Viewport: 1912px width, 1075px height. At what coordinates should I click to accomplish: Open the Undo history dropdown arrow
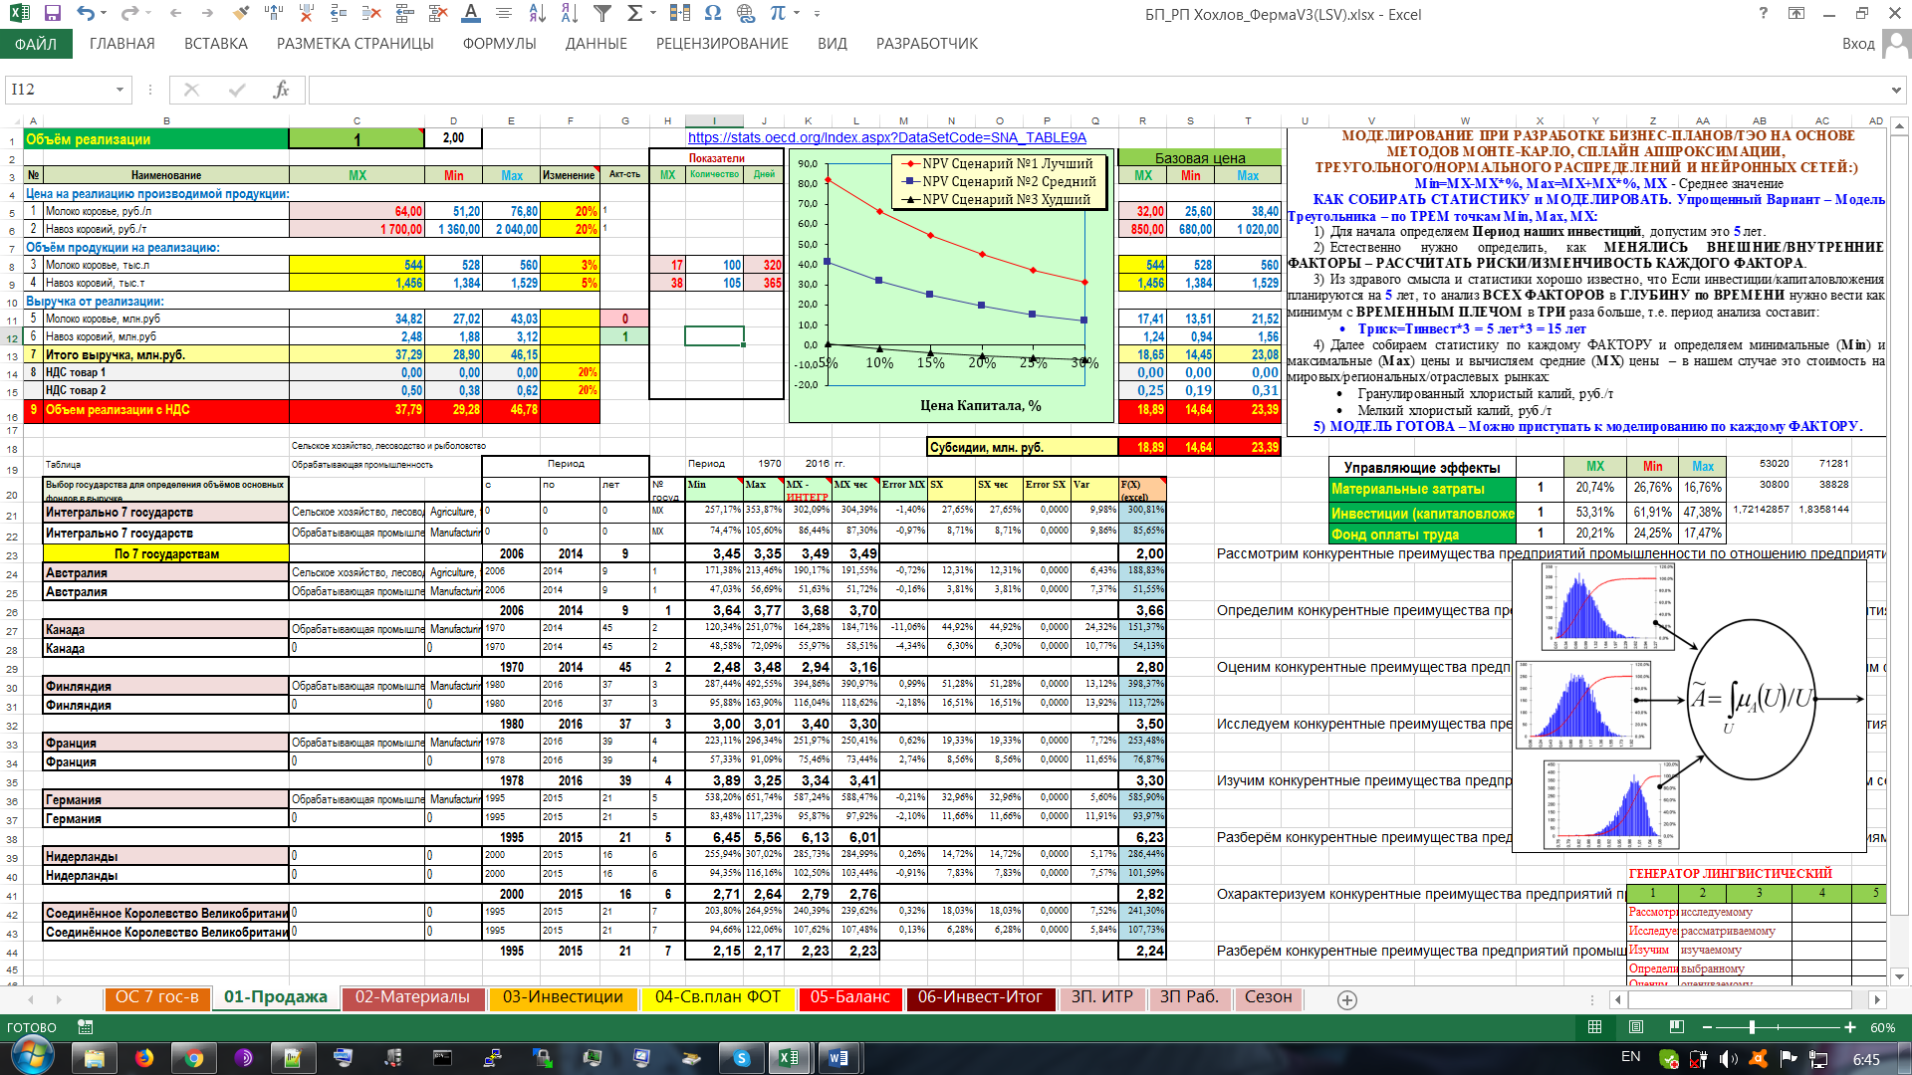pos(105,14)
